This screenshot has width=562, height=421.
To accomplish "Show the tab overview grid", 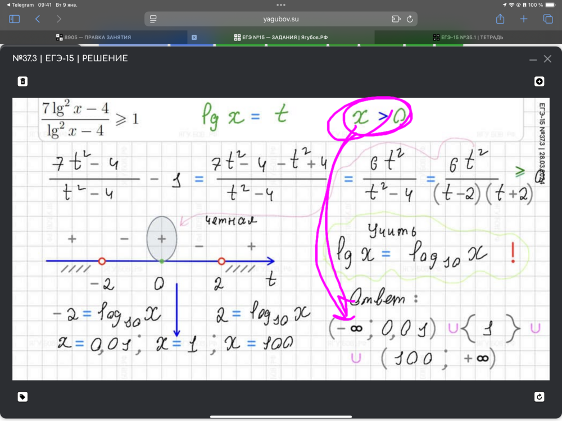I will pos(548,19).
